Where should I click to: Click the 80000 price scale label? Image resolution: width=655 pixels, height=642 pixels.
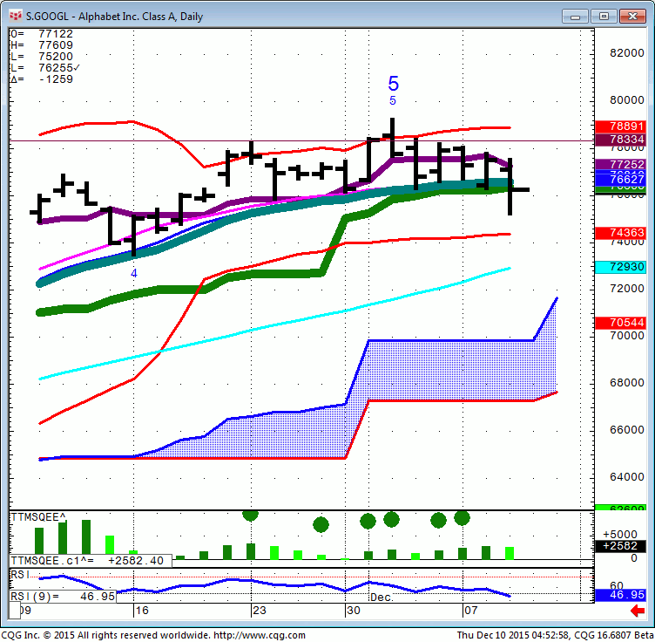[x=626, y=100]
